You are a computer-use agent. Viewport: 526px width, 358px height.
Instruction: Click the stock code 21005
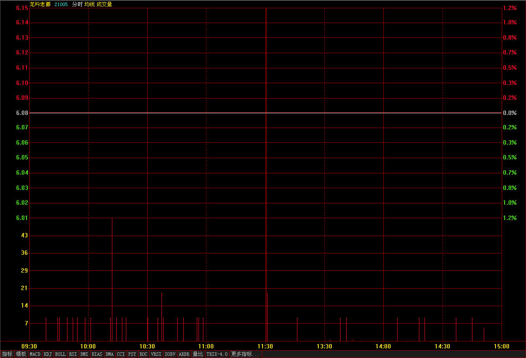pyautogui.click(x=61, y=4)
